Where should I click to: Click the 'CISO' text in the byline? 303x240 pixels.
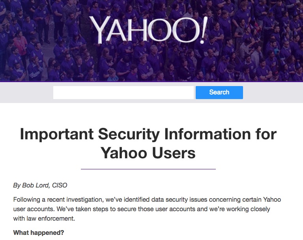(x=60, y=185)
